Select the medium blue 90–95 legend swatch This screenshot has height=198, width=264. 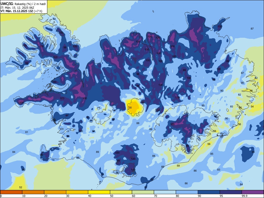(209, 192)
